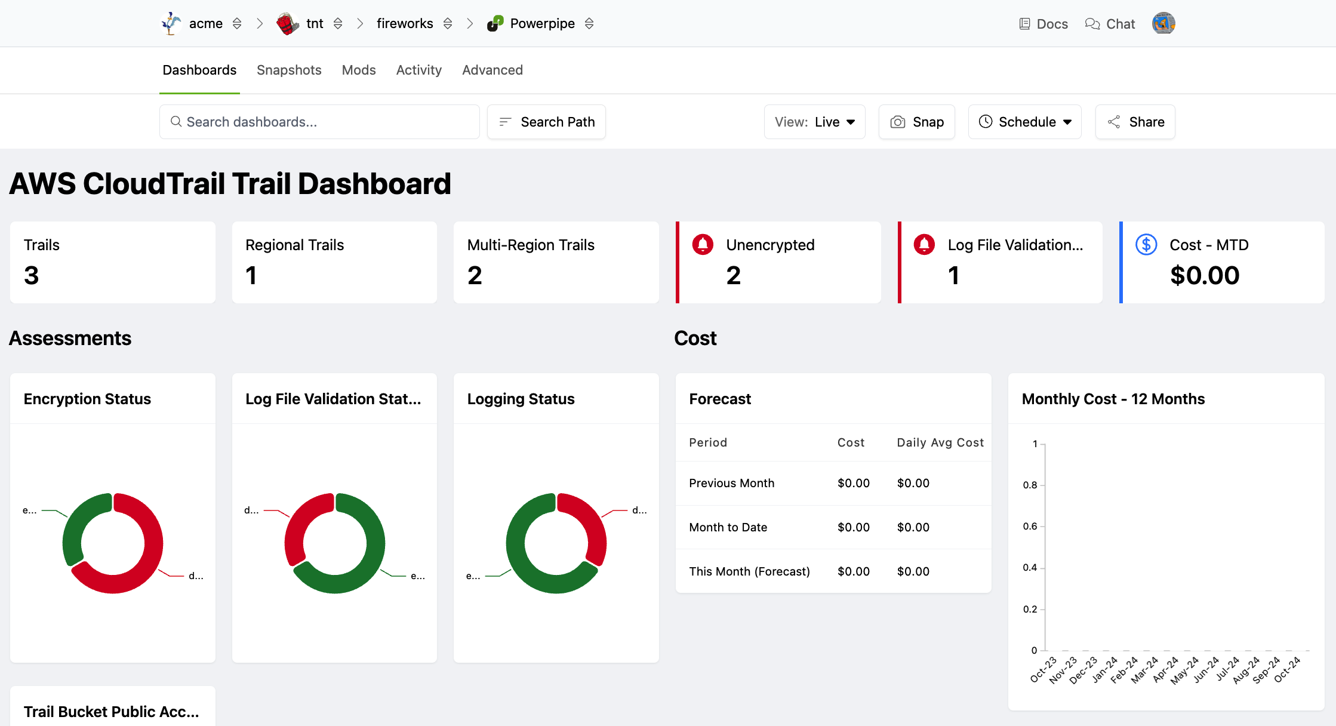Viewport: 1336px width, 726px height.
Task: Click the tnt dynamite workspace icon
Action: [x=288, y=24]
